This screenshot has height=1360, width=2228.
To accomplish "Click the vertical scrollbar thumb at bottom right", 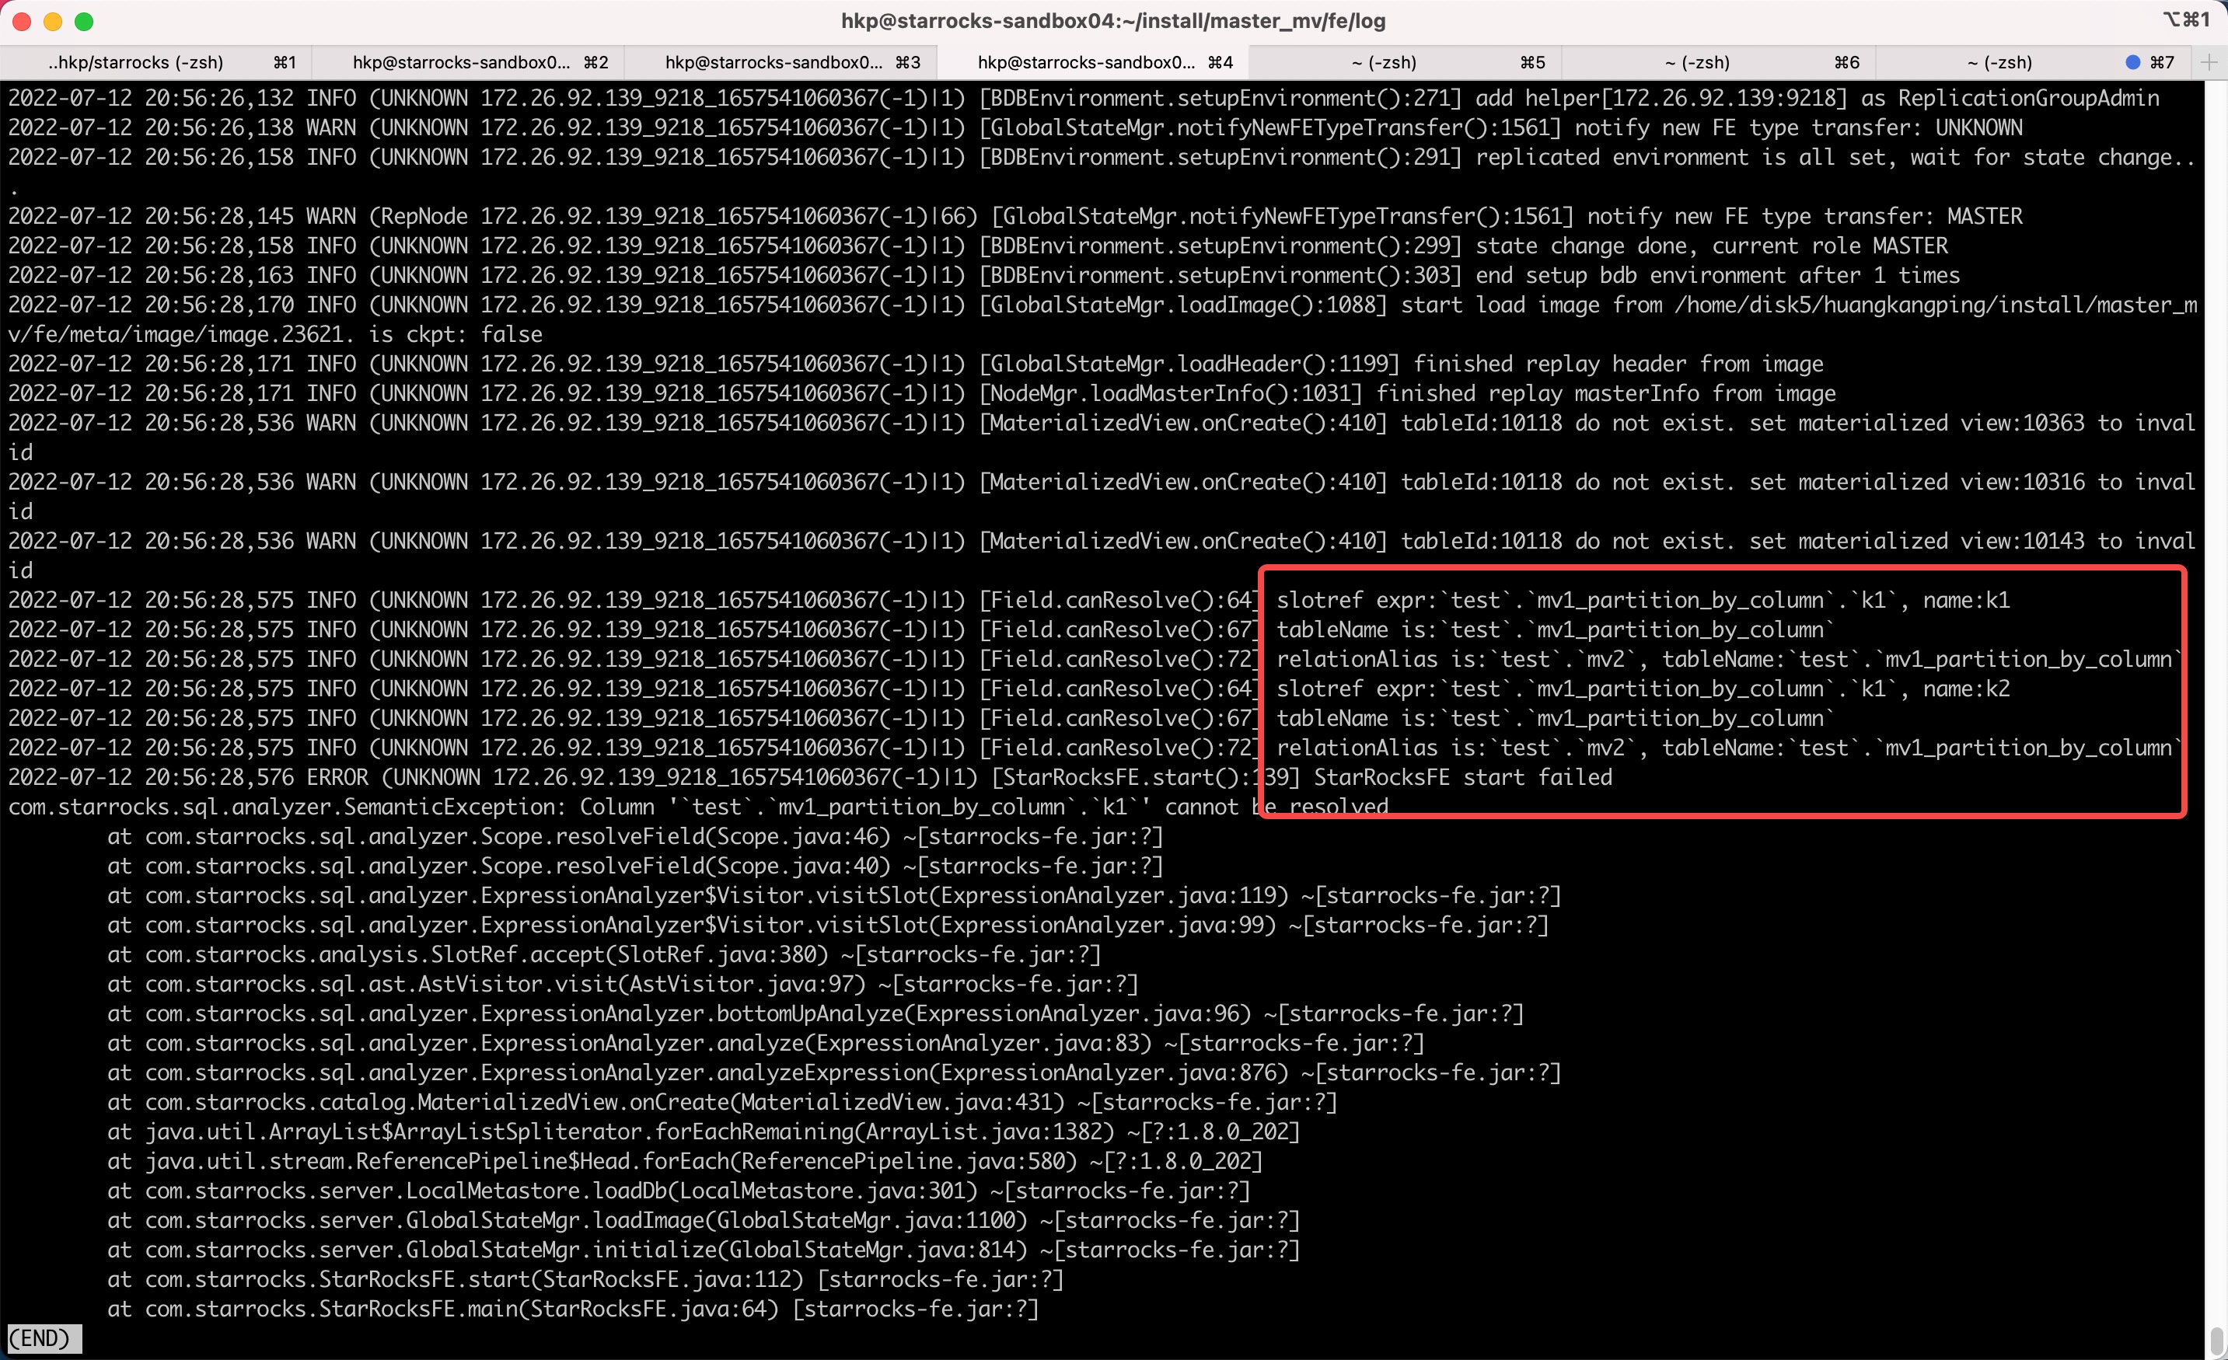I will click(x=2216, y=1340).
